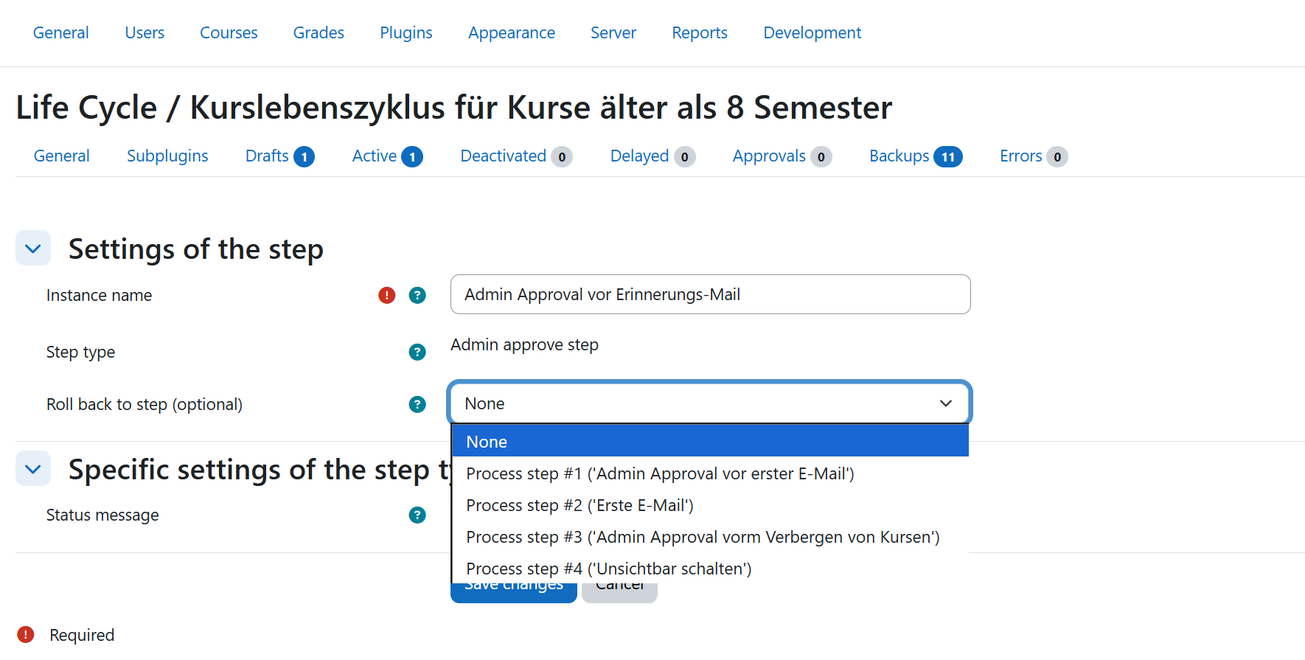Choose Process step #1 Admin Approval option
The height and width of the screenshot is (660, 1305).
click(x=660, y=473)
